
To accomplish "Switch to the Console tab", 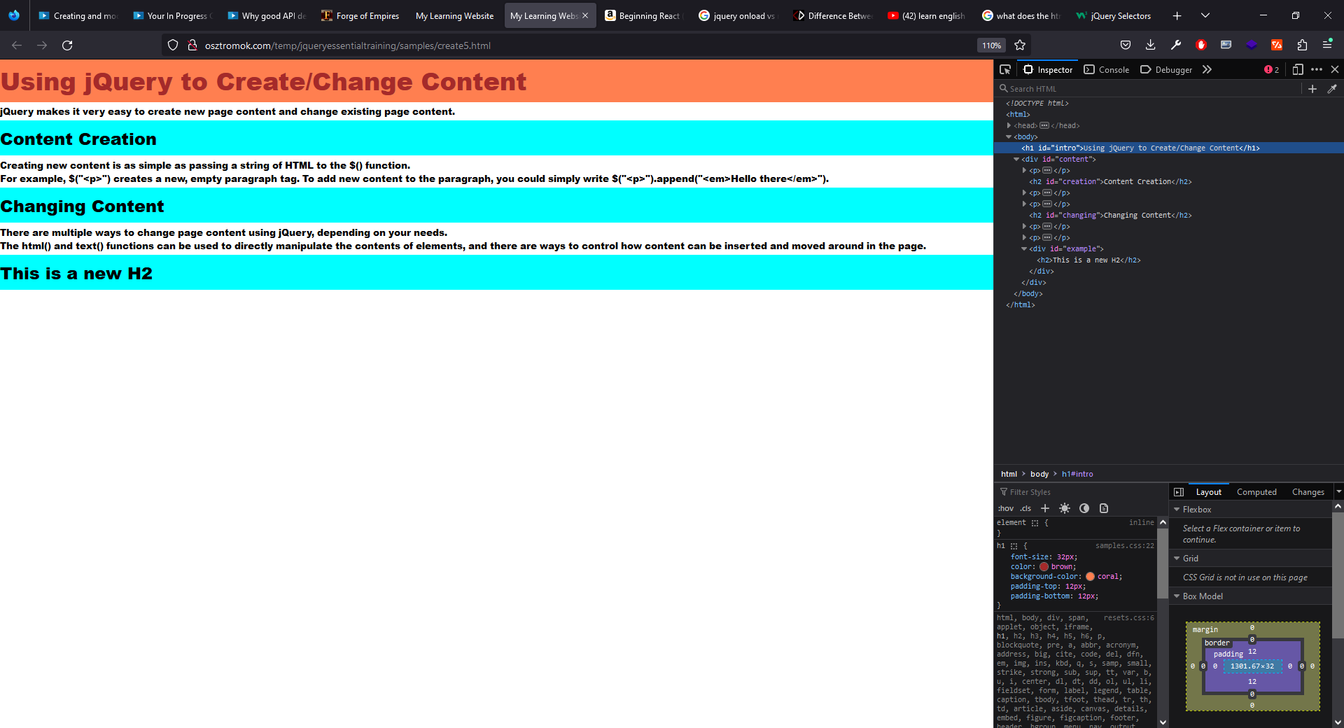I will pos(1107,69).
